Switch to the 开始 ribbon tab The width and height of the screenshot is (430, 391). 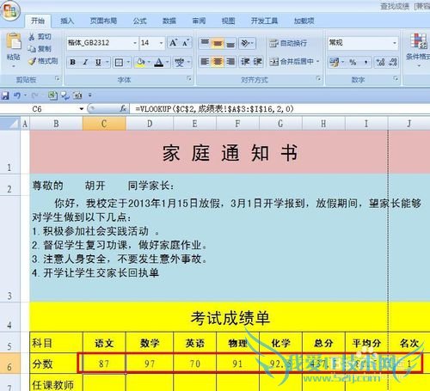pyautogui.click(x=38, y=21)
